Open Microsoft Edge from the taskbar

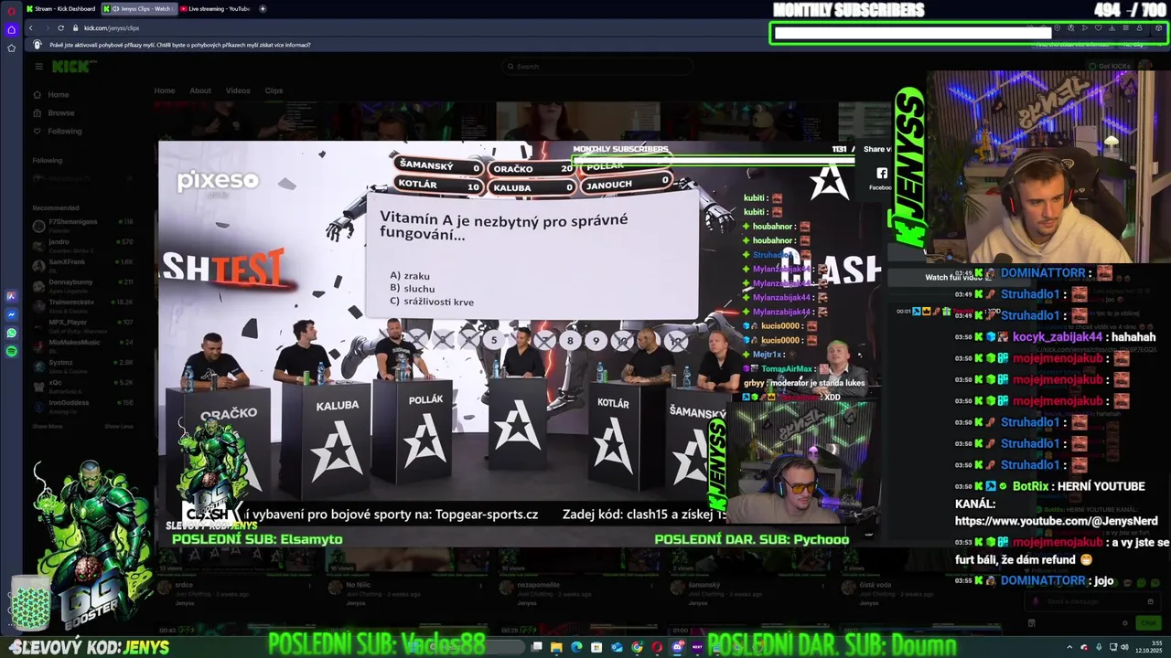[576, 647]
